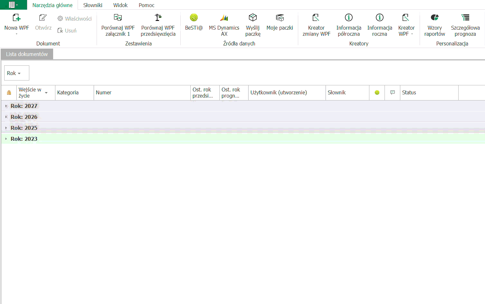Image resolution: width=485 pixels, height=304 pixels.
Task: Select the Lista dokumentów tab
Action: coord(27,54)
